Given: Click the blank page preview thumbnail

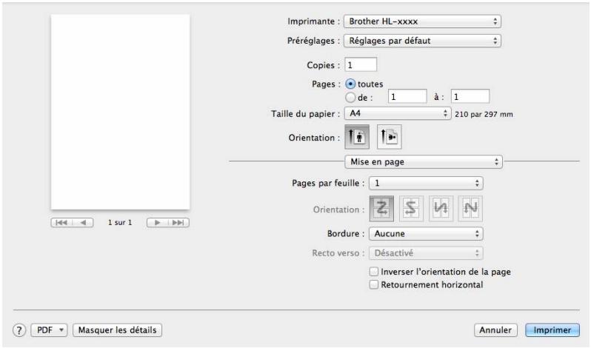Looking at the screenshot, I should point(120,112).
